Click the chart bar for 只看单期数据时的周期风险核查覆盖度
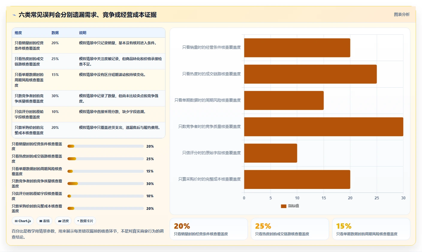The image size is (422, 252). click(284, 100)
